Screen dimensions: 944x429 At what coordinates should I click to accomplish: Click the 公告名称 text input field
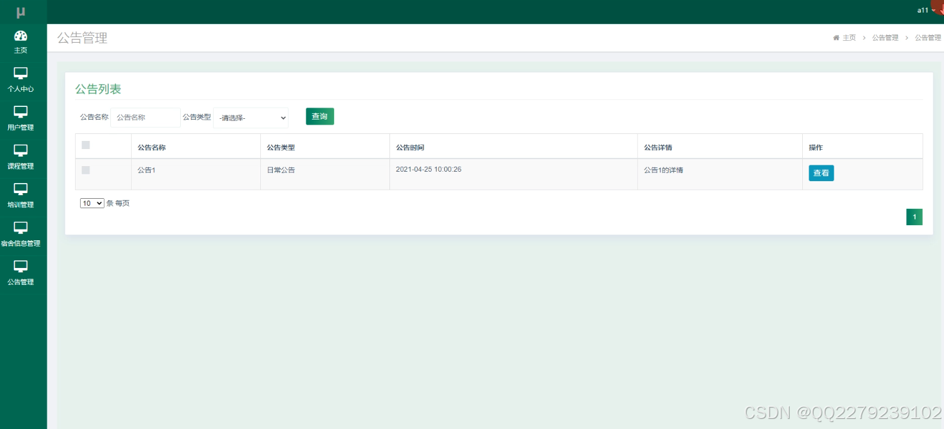click(146, 118)
